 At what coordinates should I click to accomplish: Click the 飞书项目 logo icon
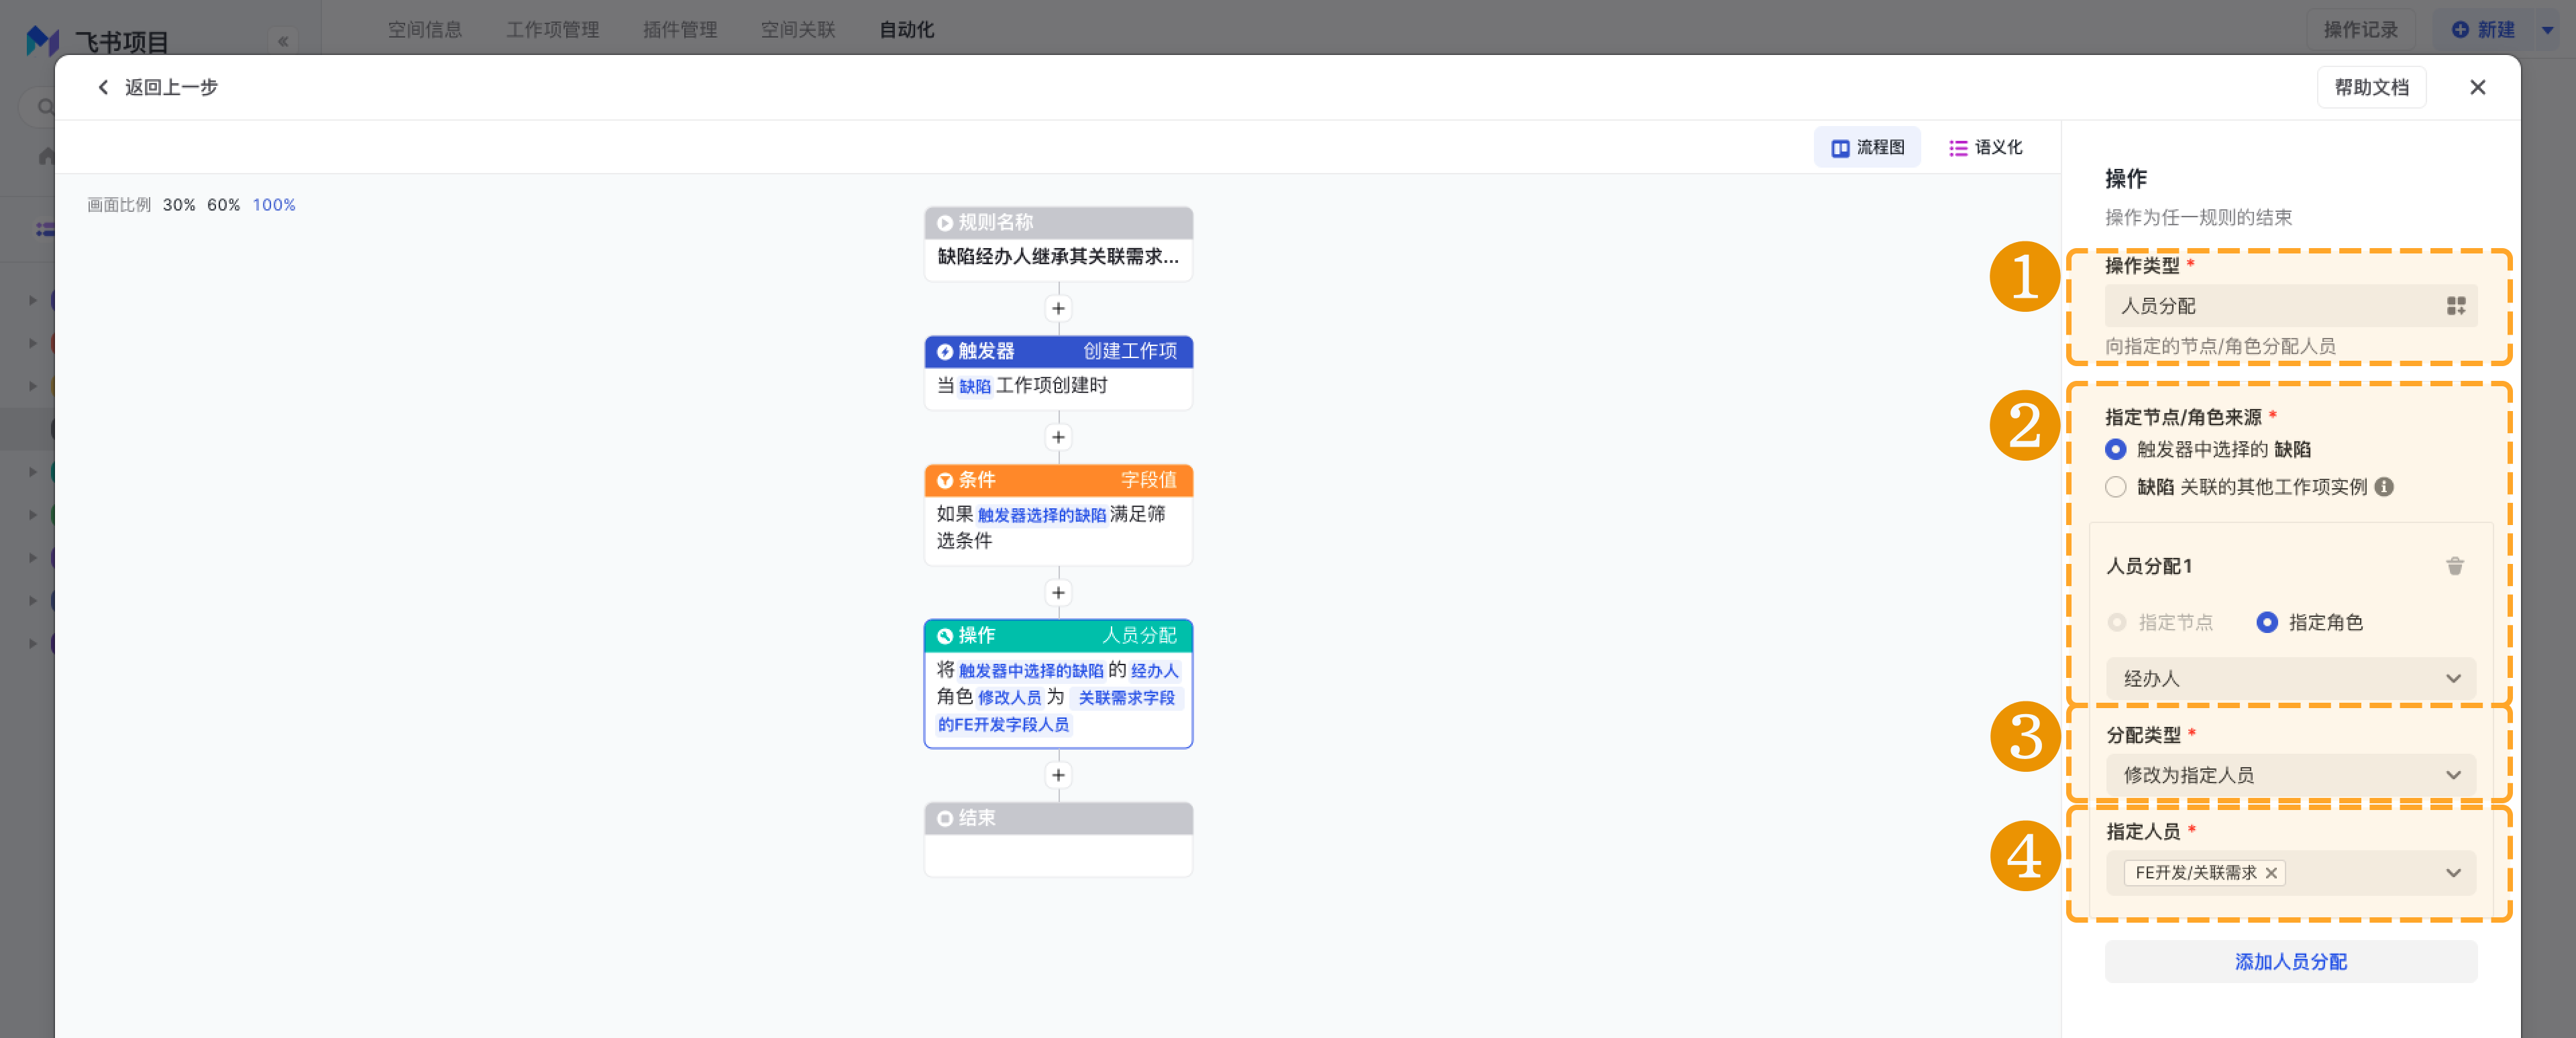pyautogui.click(x=42, y=40)
